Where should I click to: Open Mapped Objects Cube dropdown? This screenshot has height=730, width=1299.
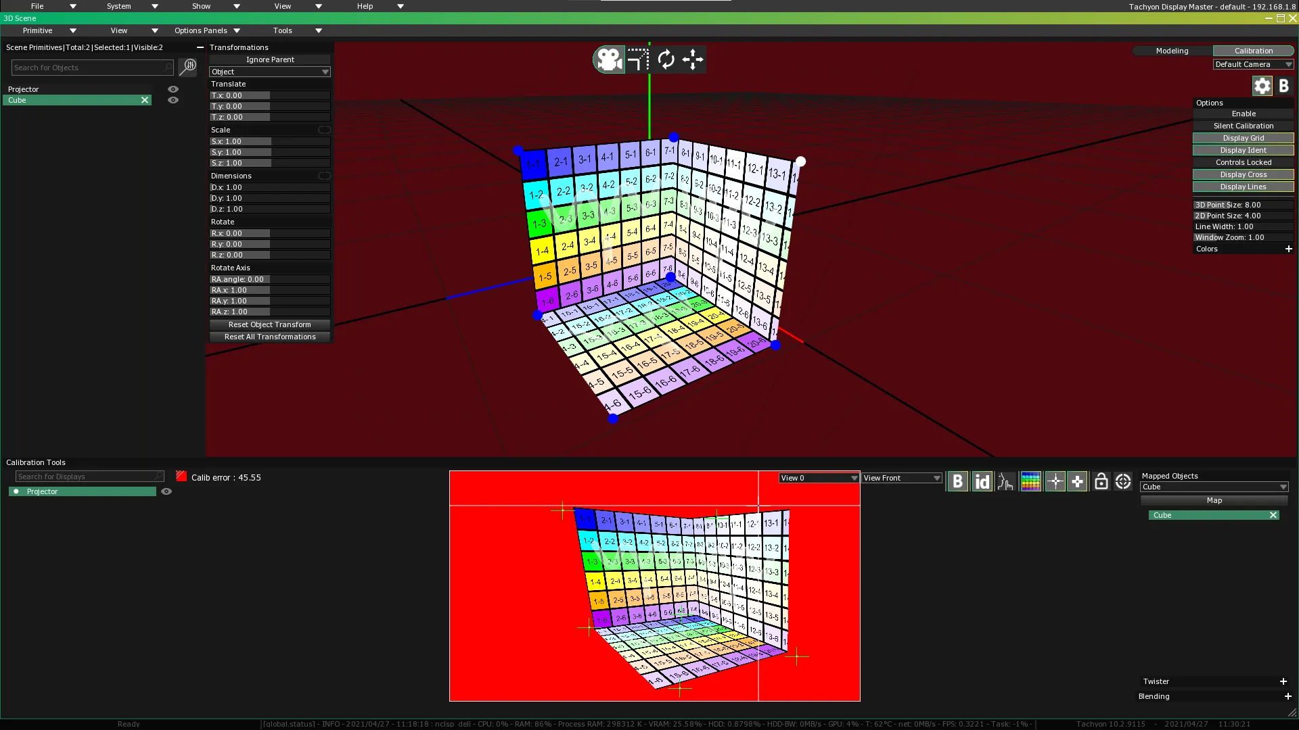[x=1214, y=487]
